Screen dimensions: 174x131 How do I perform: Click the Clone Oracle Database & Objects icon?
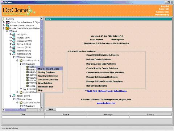point(8,22)
